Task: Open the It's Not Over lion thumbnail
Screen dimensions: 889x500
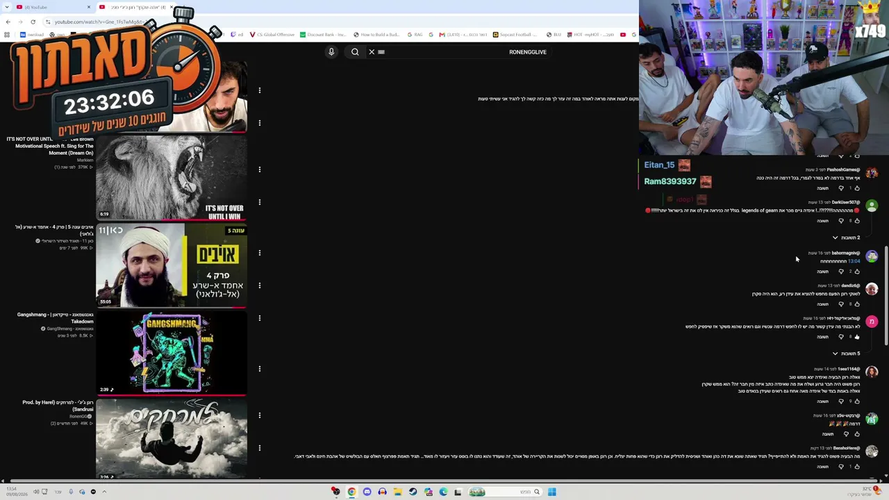Action: pyautogui.click(x=172, y=177)
